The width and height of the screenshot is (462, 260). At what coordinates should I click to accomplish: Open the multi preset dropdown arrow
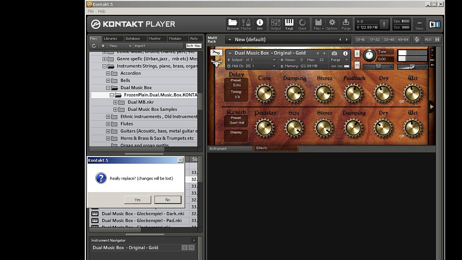pos(230,39)
